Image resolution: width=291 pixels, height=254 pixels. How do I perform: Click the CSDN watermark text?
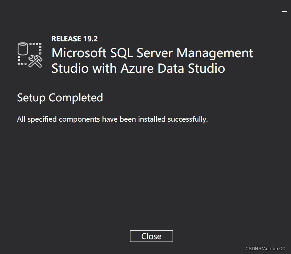(x=251, y=248)
